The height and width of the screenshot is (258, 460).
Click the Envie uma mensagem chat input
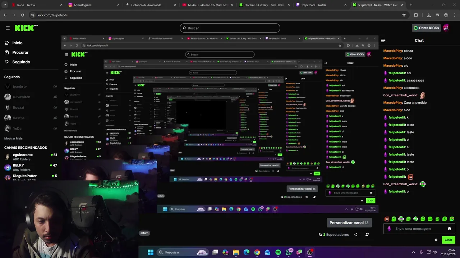click(x=419, y=229)
